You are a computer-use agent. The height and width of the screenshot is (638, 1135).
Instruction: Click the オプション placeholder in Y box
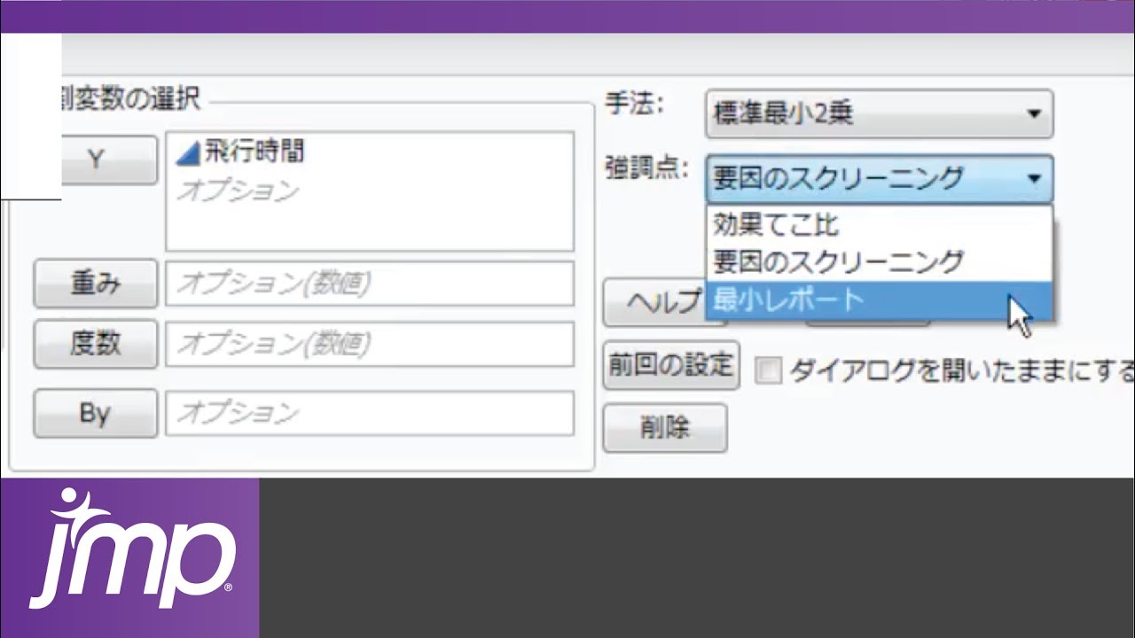237,191
